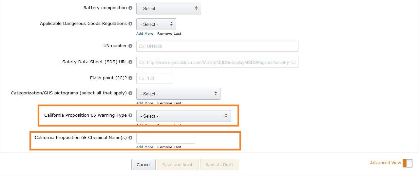This screenshot has width=419, height=176.
Task: Click Add More under Dangerous Goods Regulations
Action: (144, 33)
